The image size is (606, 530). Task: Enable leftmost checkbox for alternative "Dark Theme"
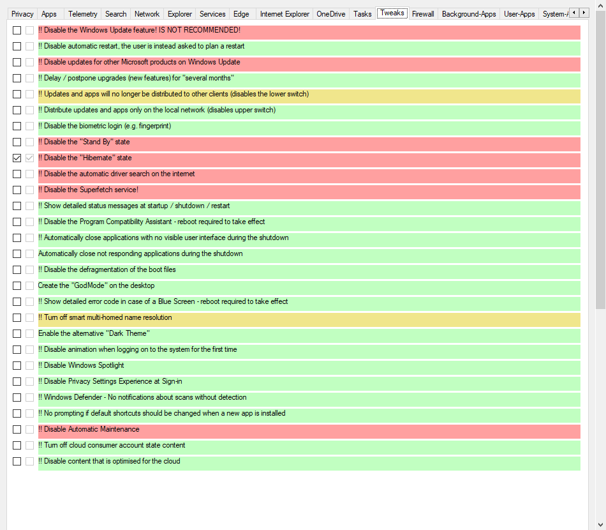[x=17, y=333]
